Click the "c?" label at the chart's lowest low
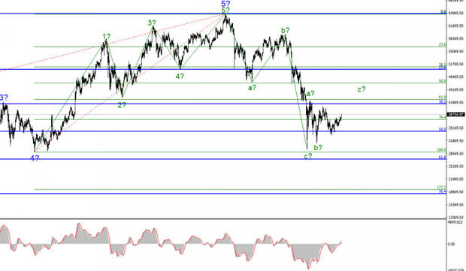466x271 pixels. coord(308,156)
